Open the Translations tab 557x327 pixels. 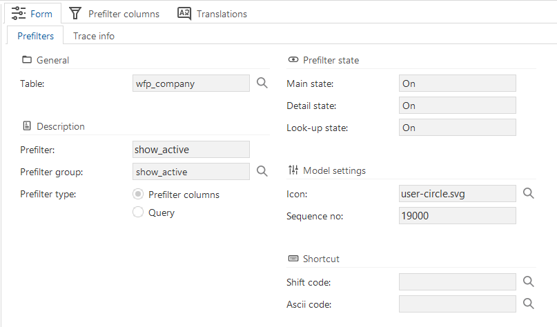pyautogui.click(x=213, y=14)
